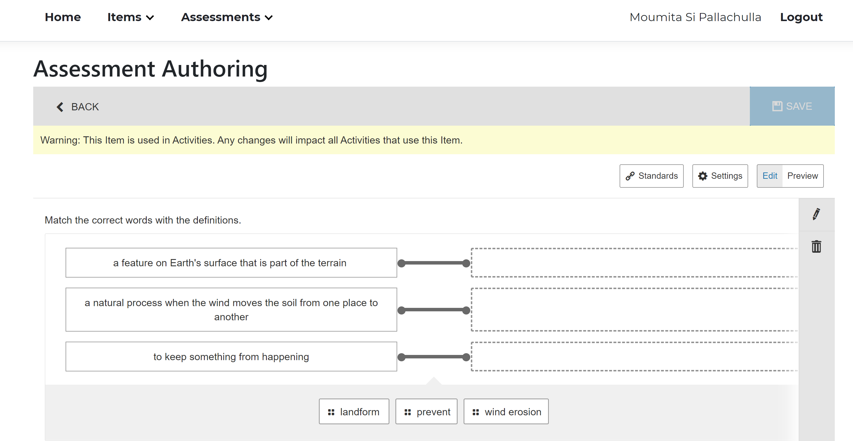
Task: Expand the Items dropdown menu
Action: click(x=131, y=17)
